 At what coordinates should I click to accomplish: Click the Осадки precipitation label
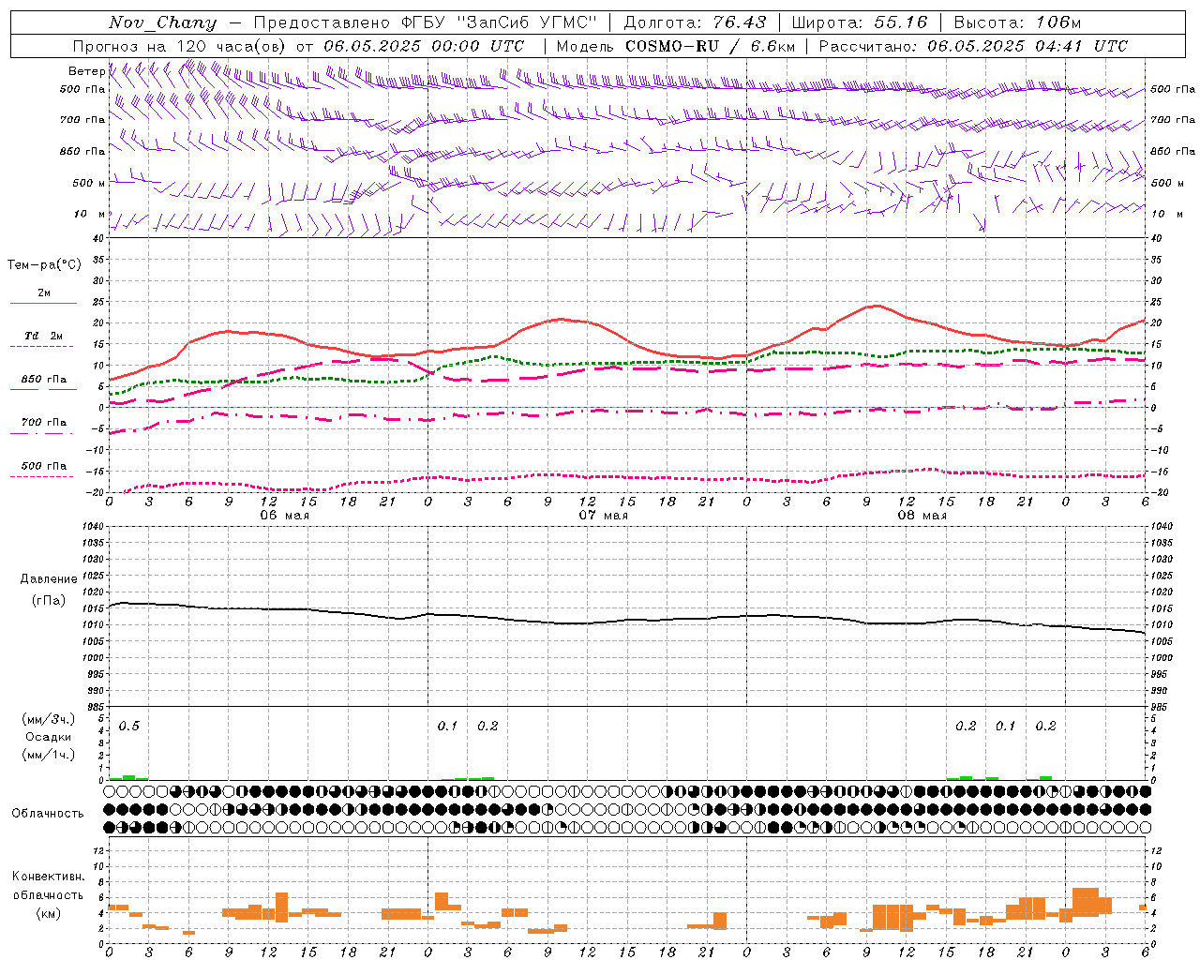(x=48, y=737)
